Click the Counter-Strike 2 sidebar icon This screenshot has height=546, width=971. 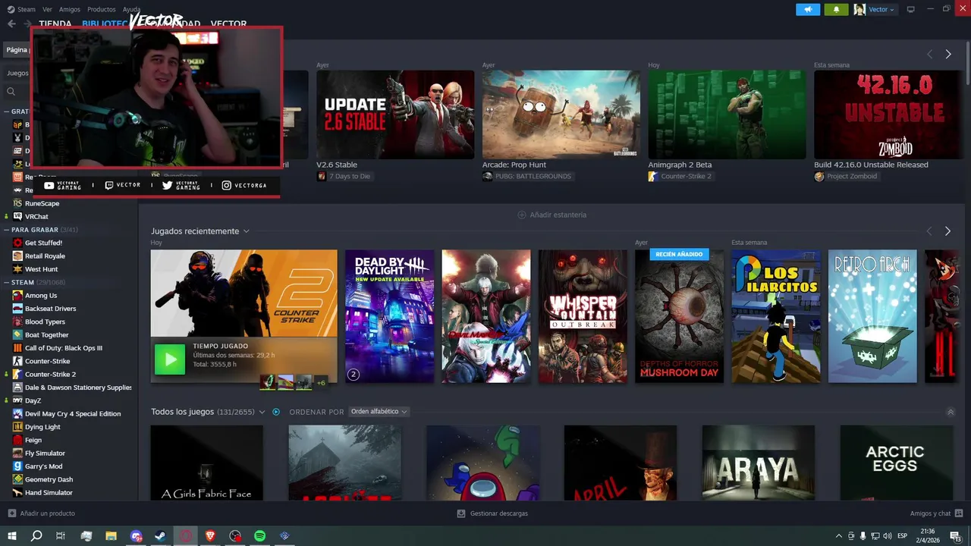pyautogui.click(x=17, y=374)
